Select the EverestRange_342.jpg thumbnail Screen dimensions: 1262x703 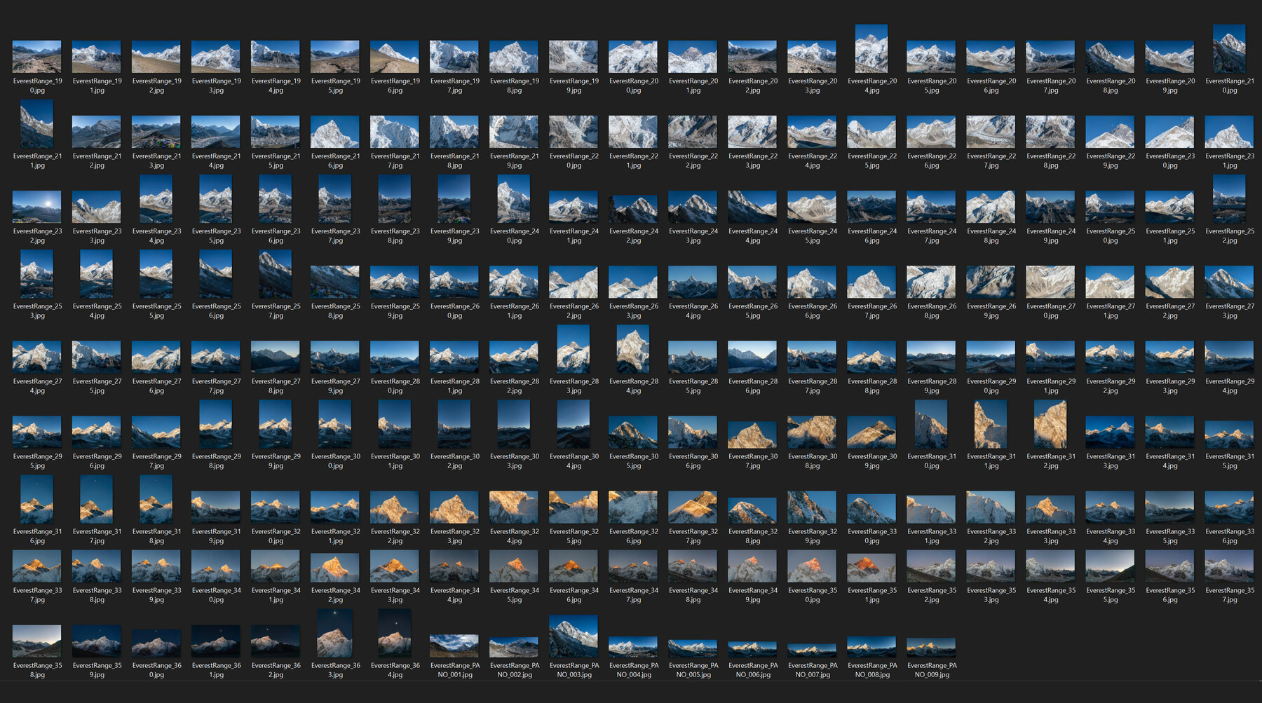(x=335, y=568)
